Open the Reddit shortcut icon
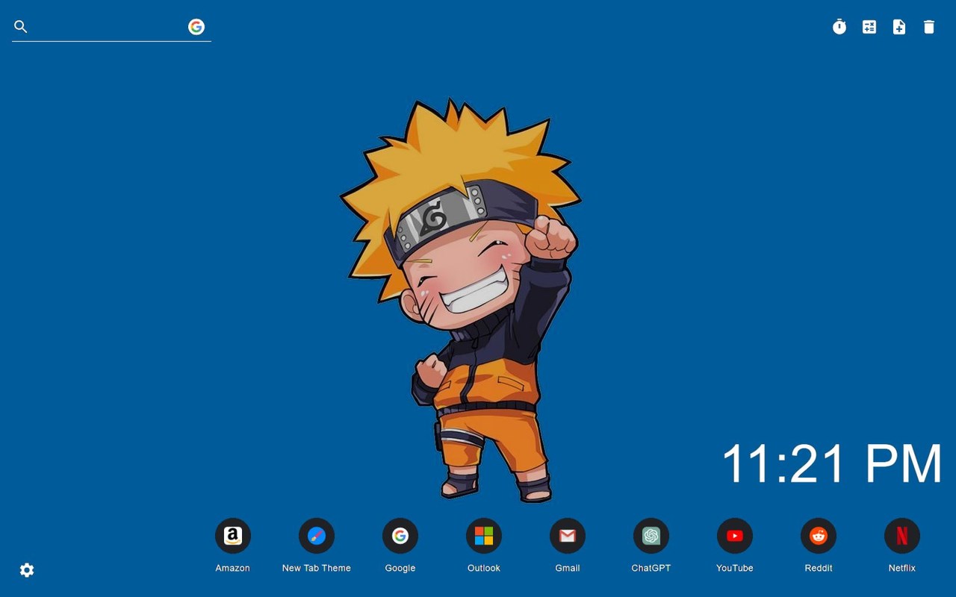This screenshot has height=597, width=956. pyautogui.click(x=819, y=536)
